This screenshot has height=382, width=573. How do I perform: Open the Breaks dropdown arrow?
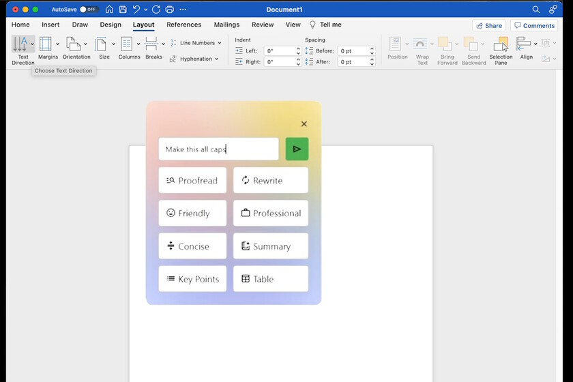[163, 44]
